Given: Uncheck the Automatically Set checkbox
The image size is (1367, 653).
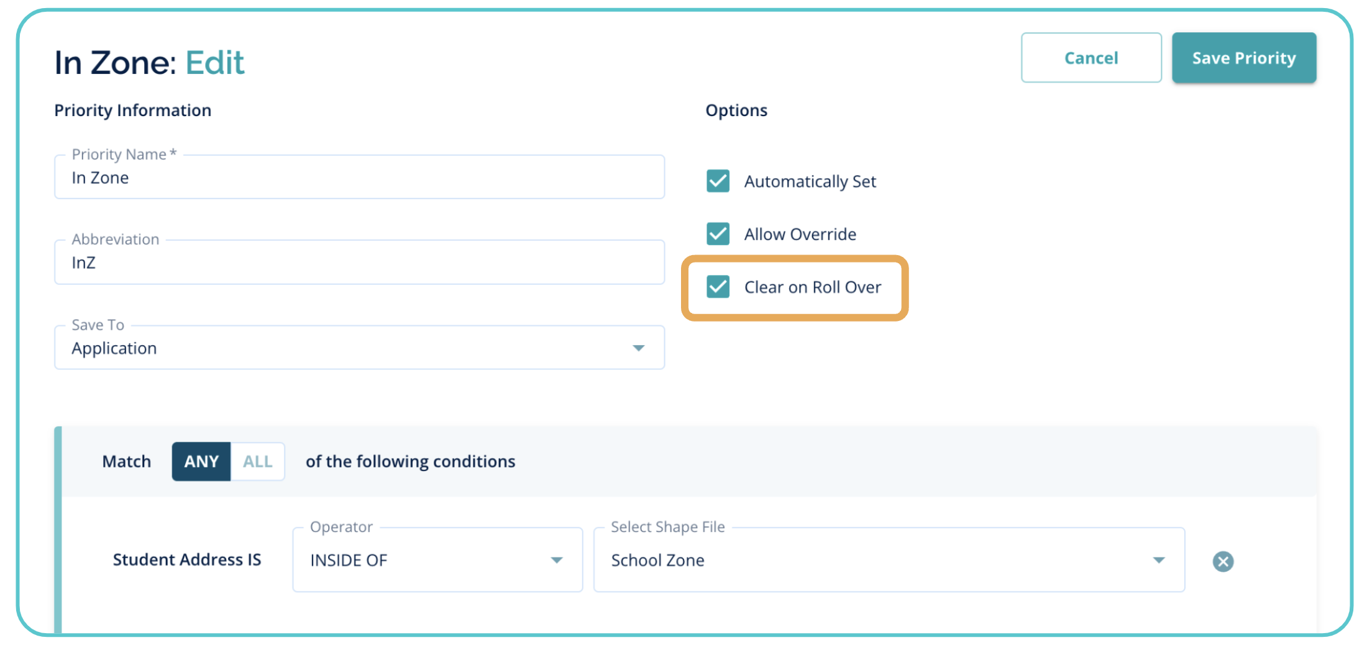Looking at the screenshot, I should pos(718,181).
